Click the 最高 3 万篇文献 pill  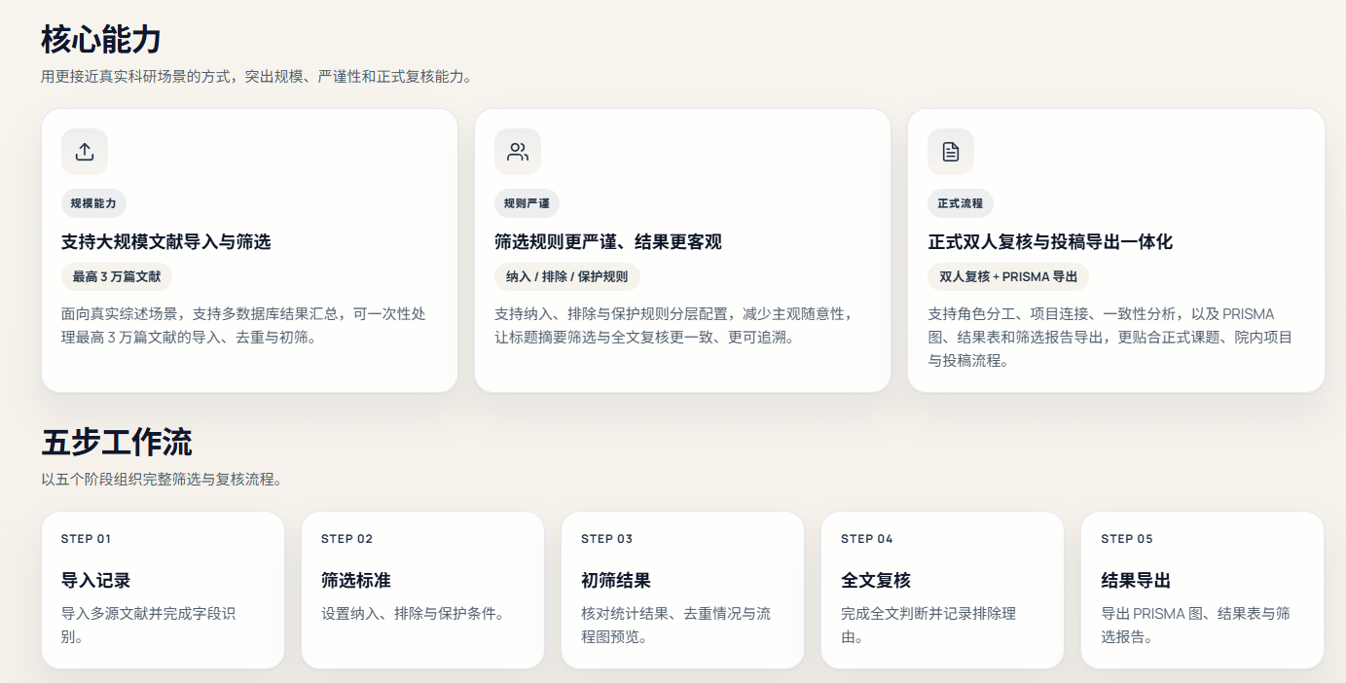tap(117, 276)
